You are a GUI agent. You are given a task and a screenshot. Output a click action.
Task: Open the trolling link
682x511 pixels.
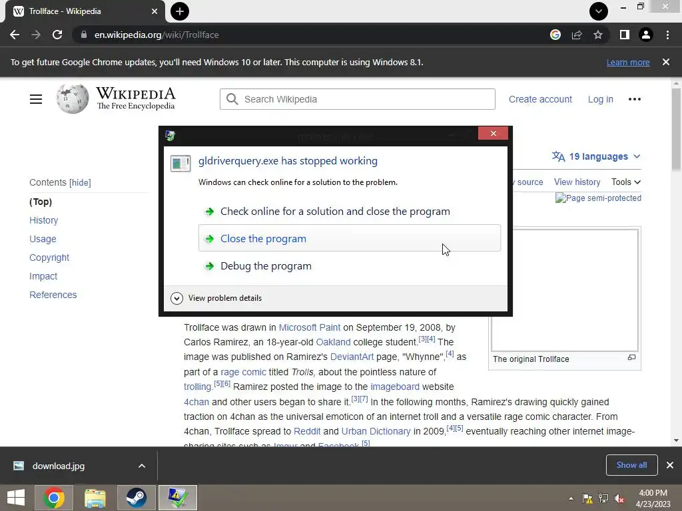tap(197, 387)
